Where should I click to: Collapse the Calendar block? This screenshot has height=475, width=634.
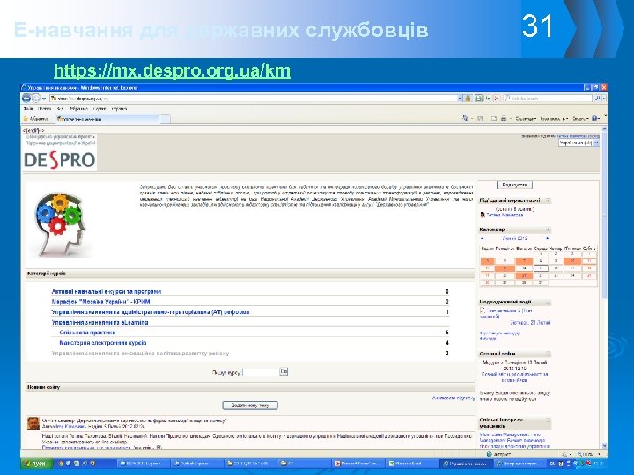pyautogui.click(x=549, y=230)
